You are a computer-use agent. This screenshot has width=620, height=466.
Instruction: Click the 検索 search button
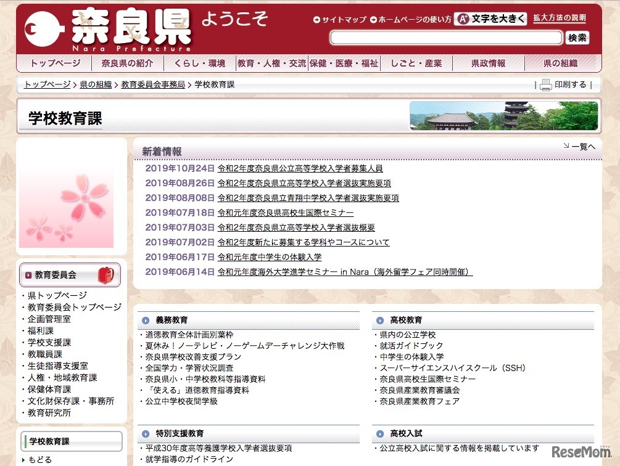(577, 38)
